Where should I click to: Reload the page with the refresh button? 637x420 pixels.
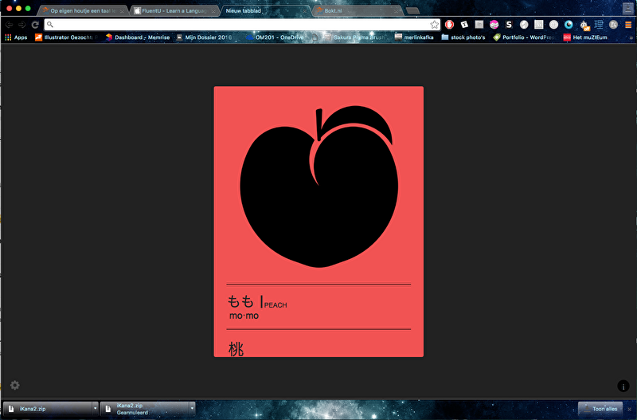(35, 25)
